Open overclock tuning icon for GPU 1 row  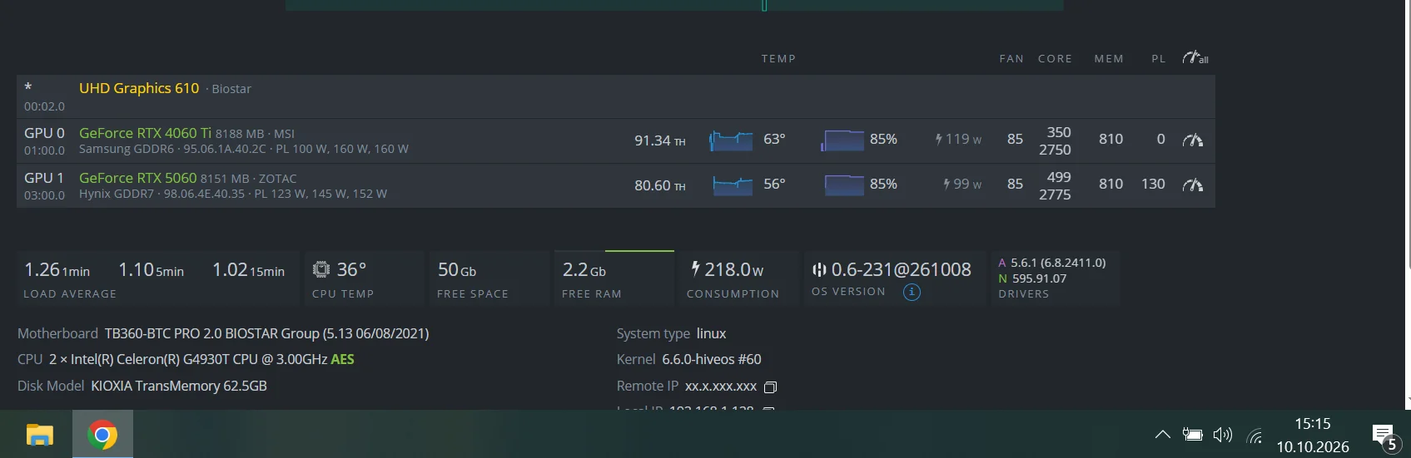coord(1193,185)
